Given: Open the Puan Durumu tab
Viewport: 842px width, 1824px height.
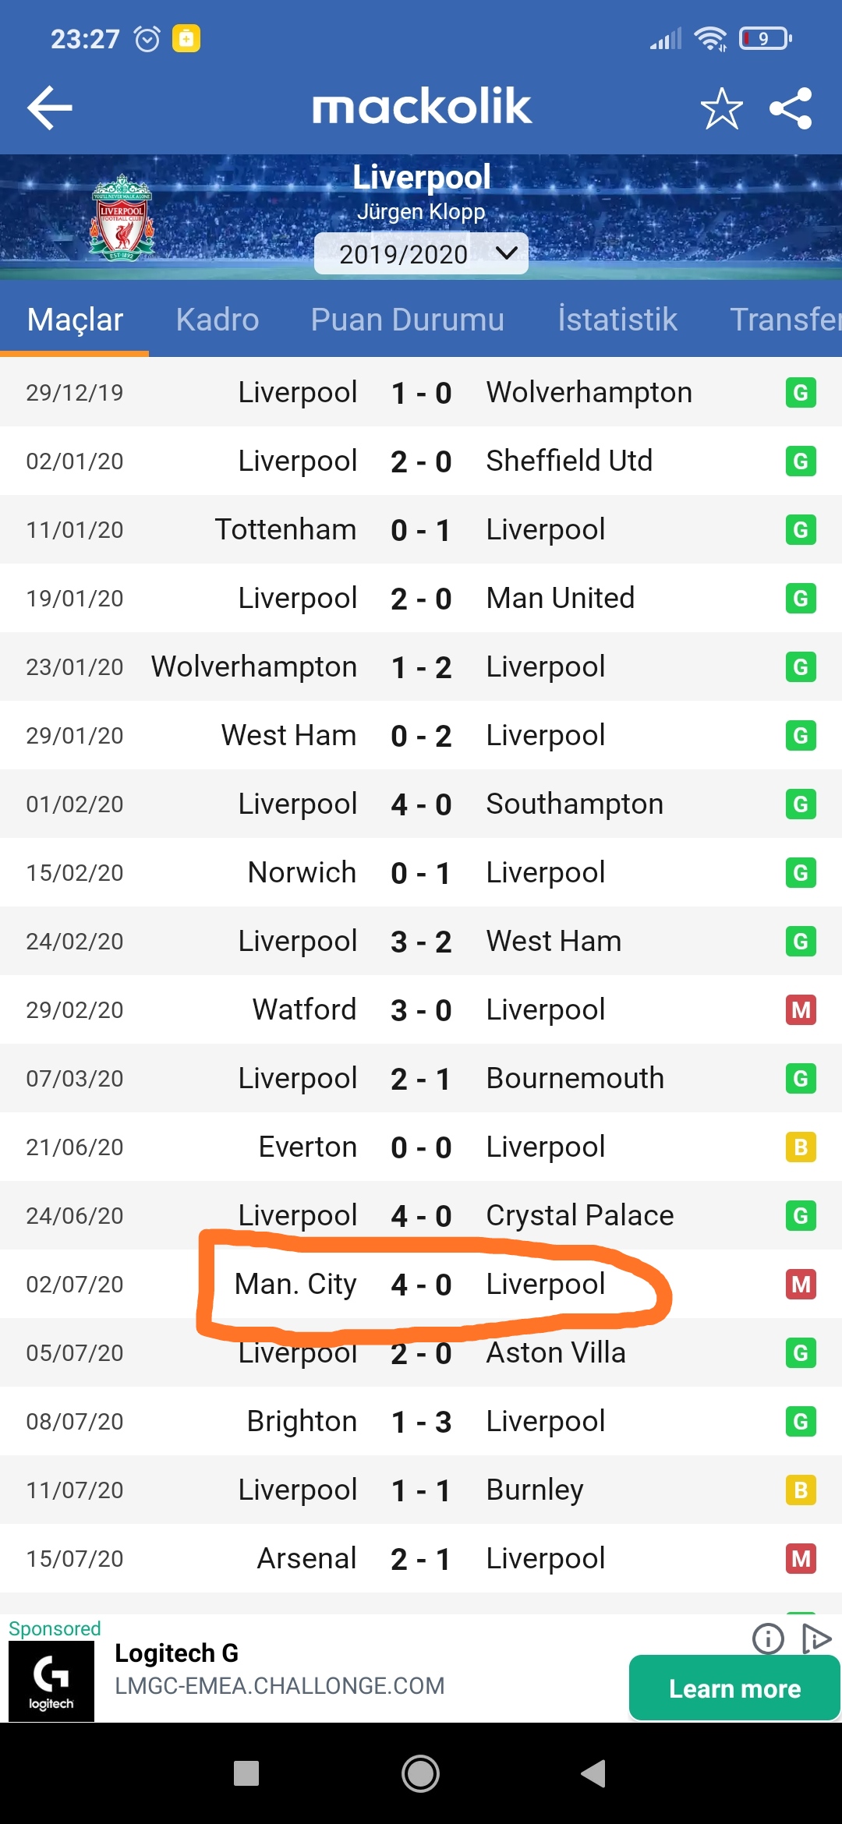Looking at the screenshot, I should 407,320.
